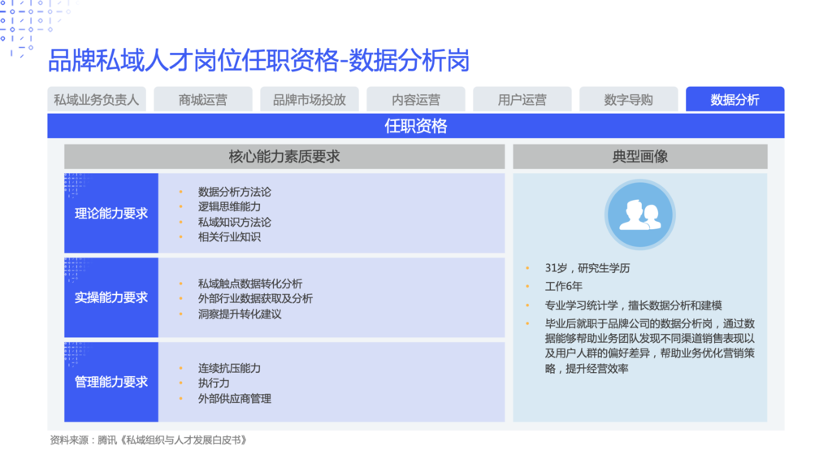
Task: Click the text 工作6年
Action: click(564, 287)
